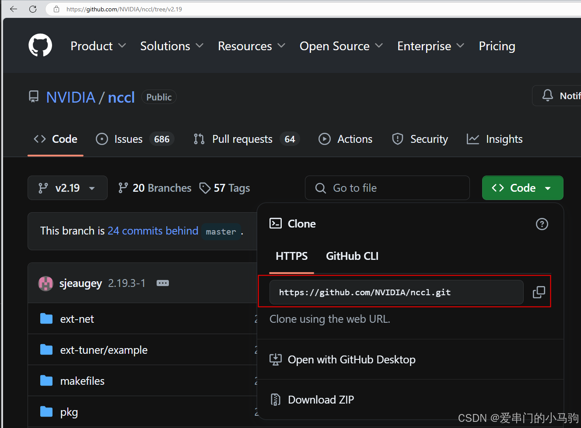Expand the Resources menu
Screen dimensions: 581x428
pyautogui.click(x=252, y=46)
